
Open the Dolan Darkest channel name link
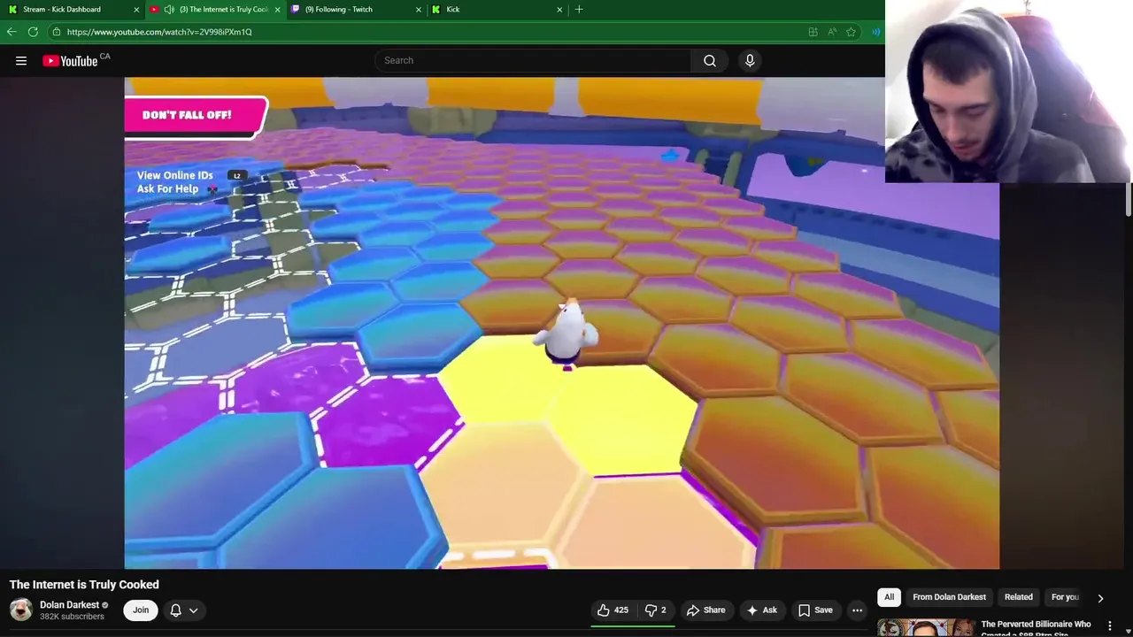[x=69, y=605]
